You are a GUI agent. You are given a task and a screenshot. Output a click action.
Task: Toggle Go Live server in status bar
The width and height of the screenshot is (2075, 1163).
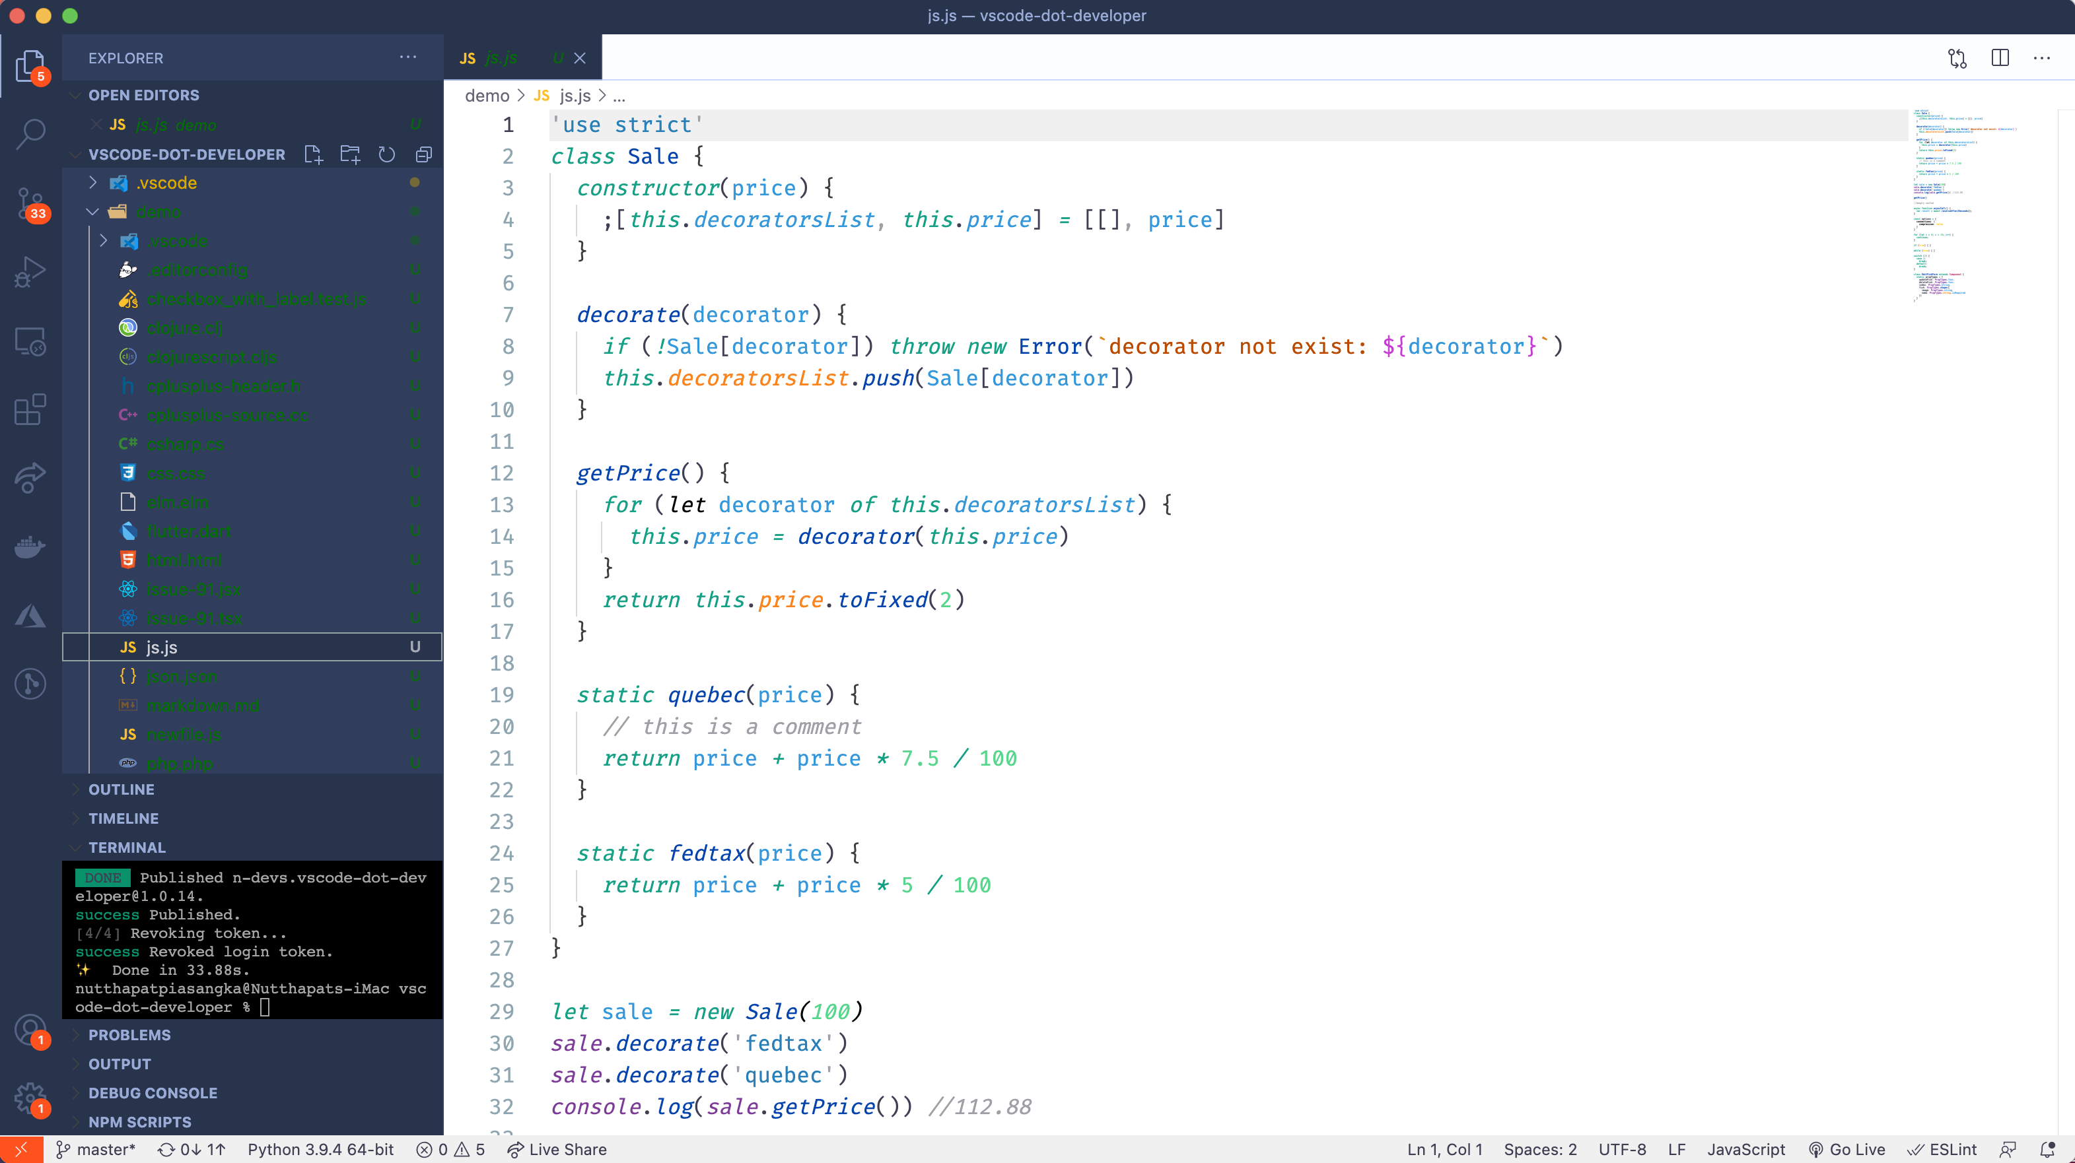1847,1149
